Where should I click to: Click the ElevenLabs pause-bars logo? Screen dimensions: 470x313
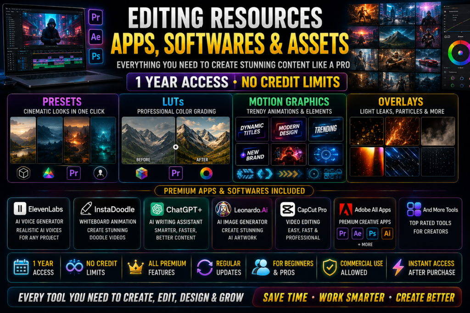(x=20, y=209)
